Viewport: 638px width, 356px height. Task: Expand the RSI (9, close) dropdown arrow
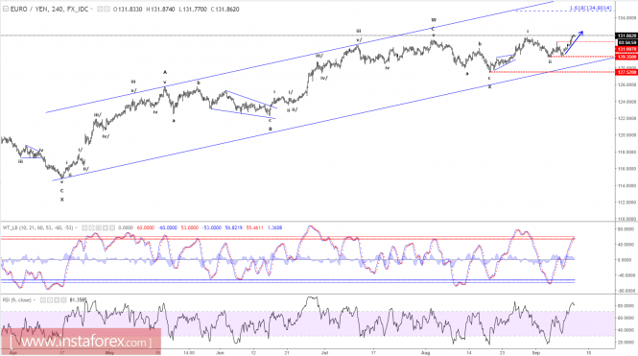point(35,299)
